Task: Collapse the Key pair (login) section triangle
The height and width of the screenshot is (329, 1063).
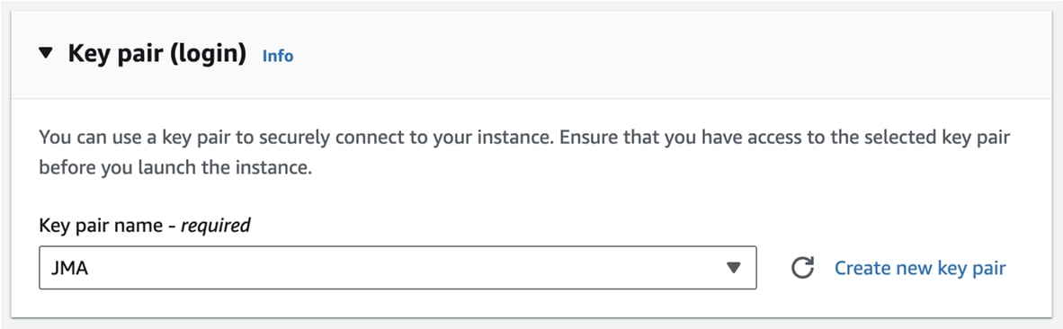Action: [46, 53]
